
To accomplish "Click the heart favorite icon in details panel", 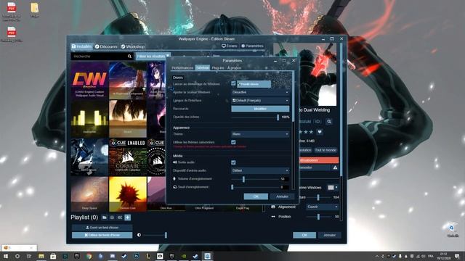I will point(320,132).
